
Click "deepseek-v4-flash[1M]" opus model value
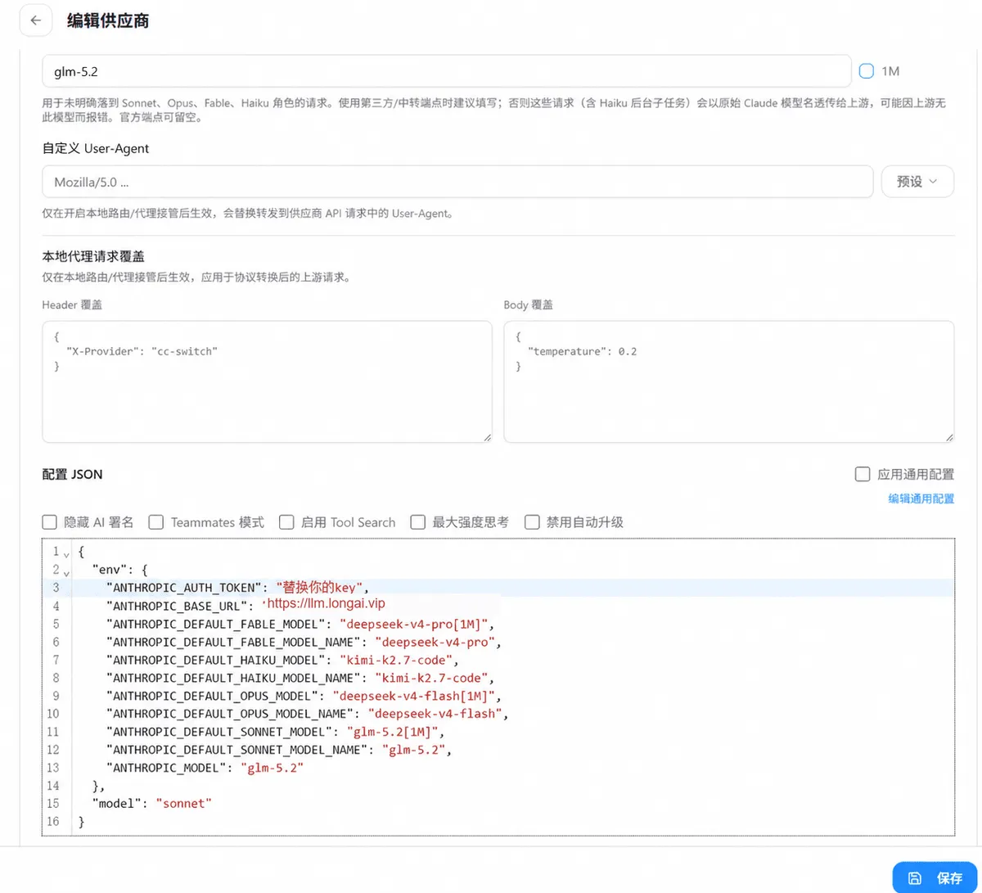coord(415,696)
